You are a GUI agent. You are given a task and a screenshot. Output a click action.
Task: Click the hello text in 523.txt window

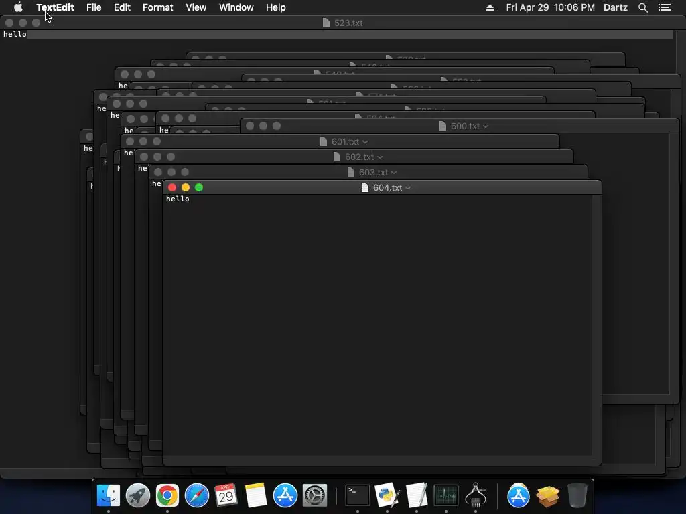tap(15, 34)
